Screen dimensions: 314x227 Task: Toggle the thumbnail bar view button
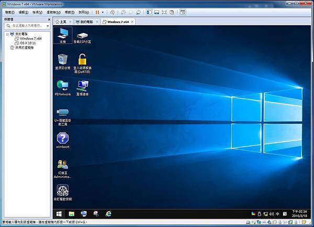pyautogui.click(x=157, y=13)
